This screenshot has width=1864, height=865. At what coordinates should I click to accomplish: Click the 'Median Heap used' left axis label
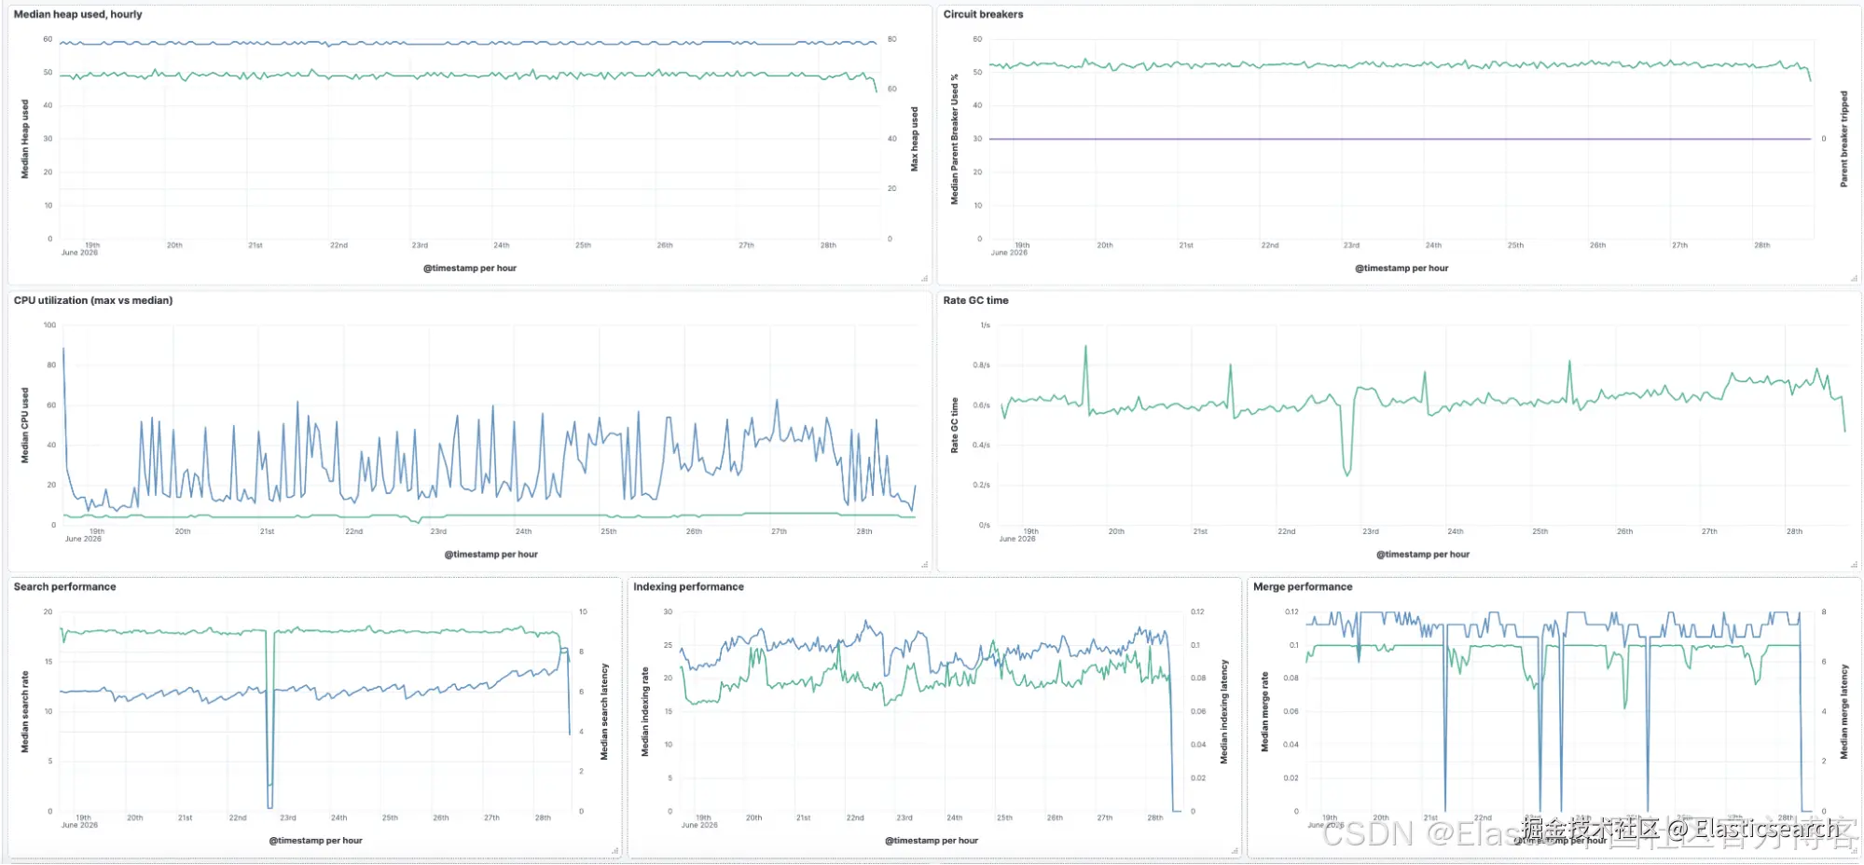point(25,139)
